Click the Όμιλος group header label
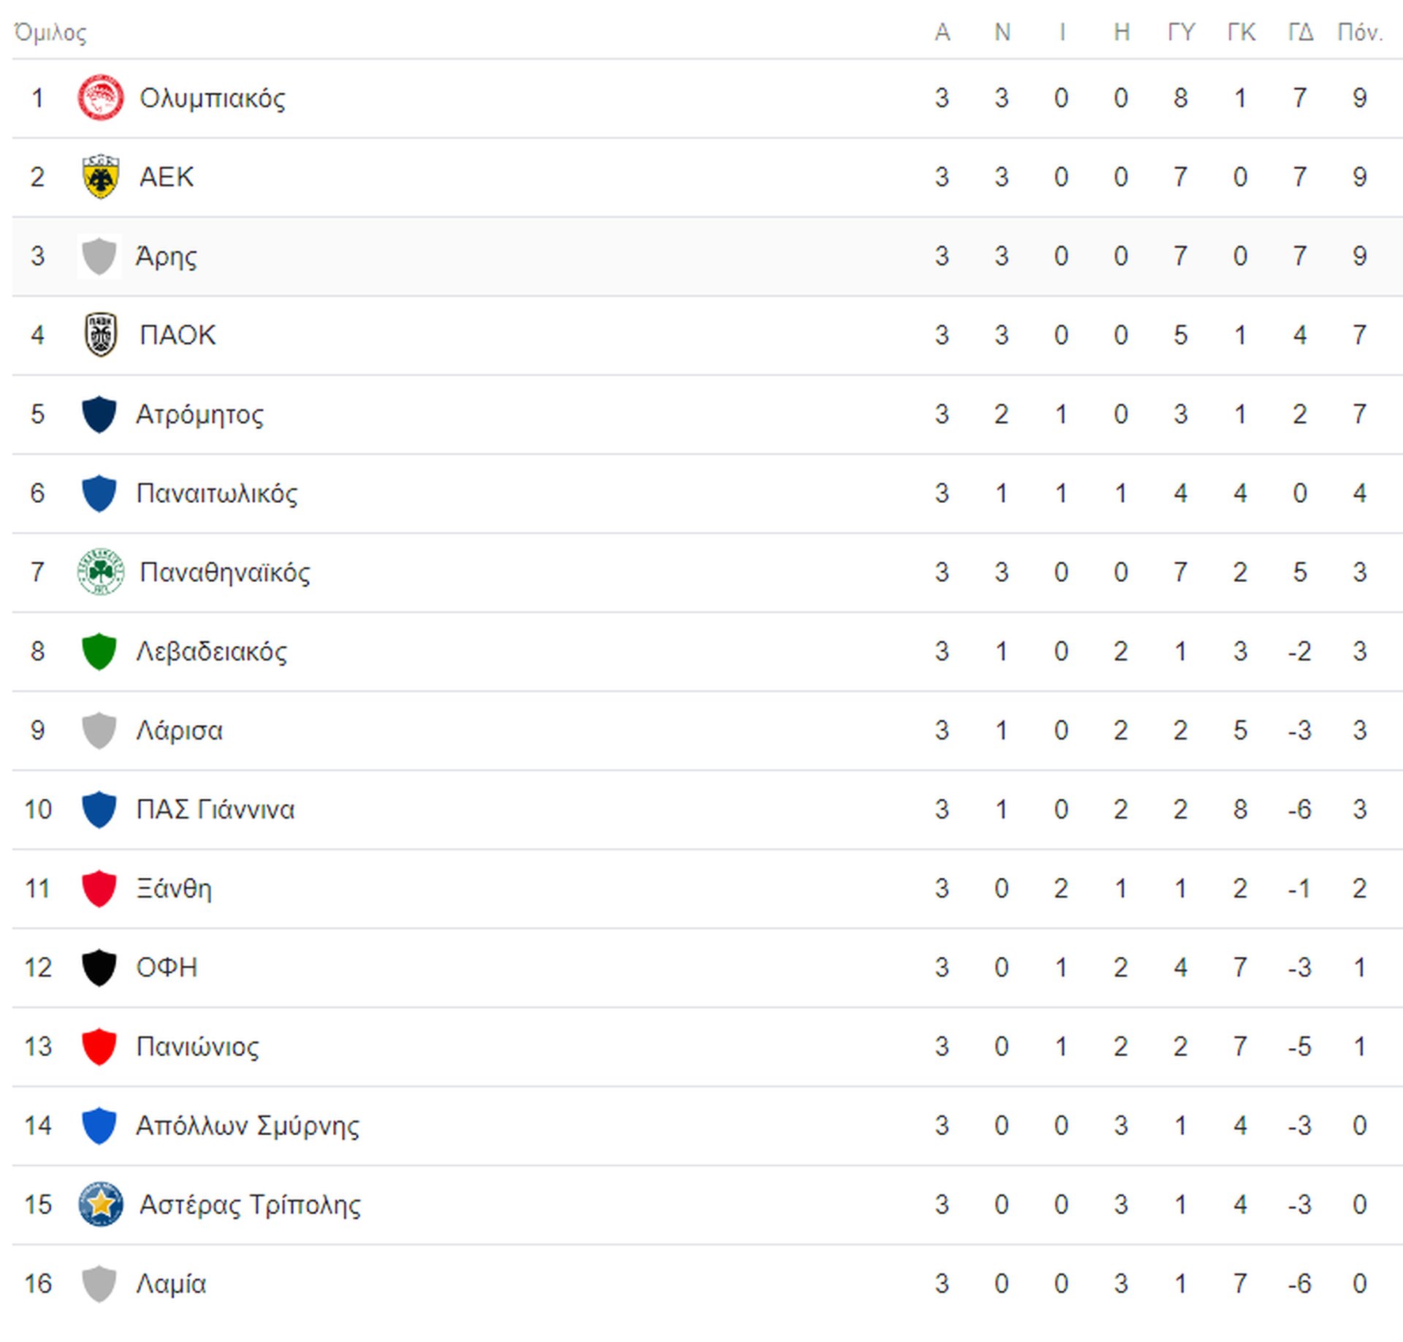The width and height of the screenshot is (1403, 1342). coord(50,33)
